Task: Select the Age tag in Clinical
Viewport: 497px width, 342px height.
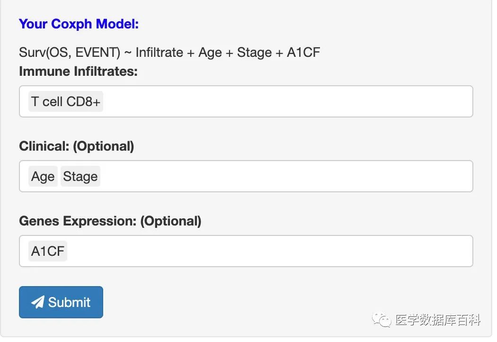Action: [x=43, y=177]
